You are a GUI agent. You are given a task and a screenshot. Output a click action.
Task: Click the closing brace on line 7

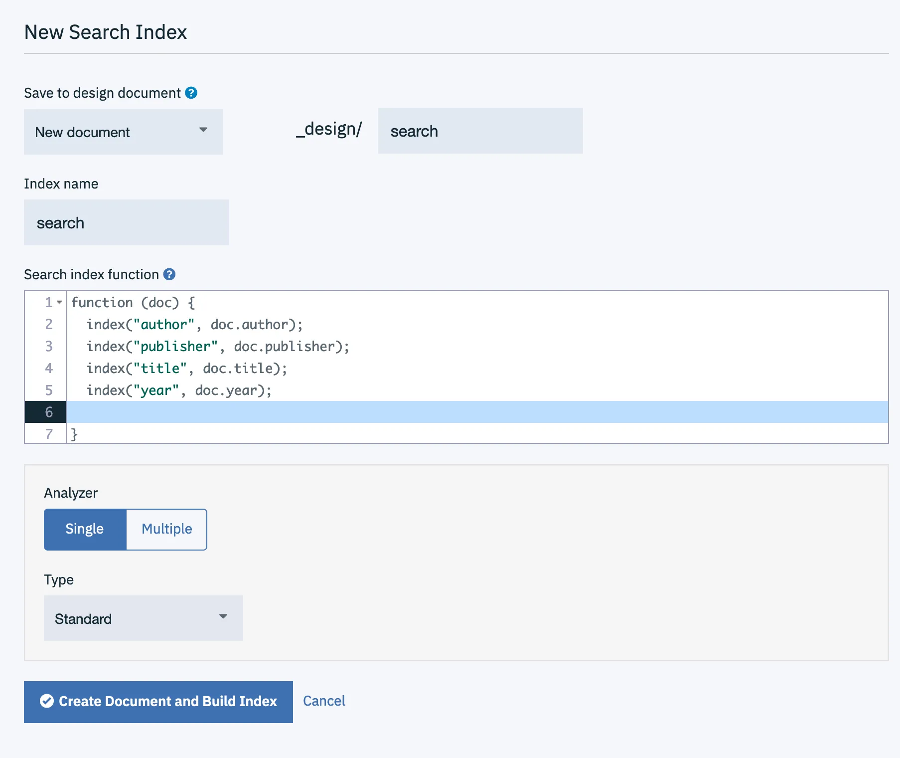74,434
